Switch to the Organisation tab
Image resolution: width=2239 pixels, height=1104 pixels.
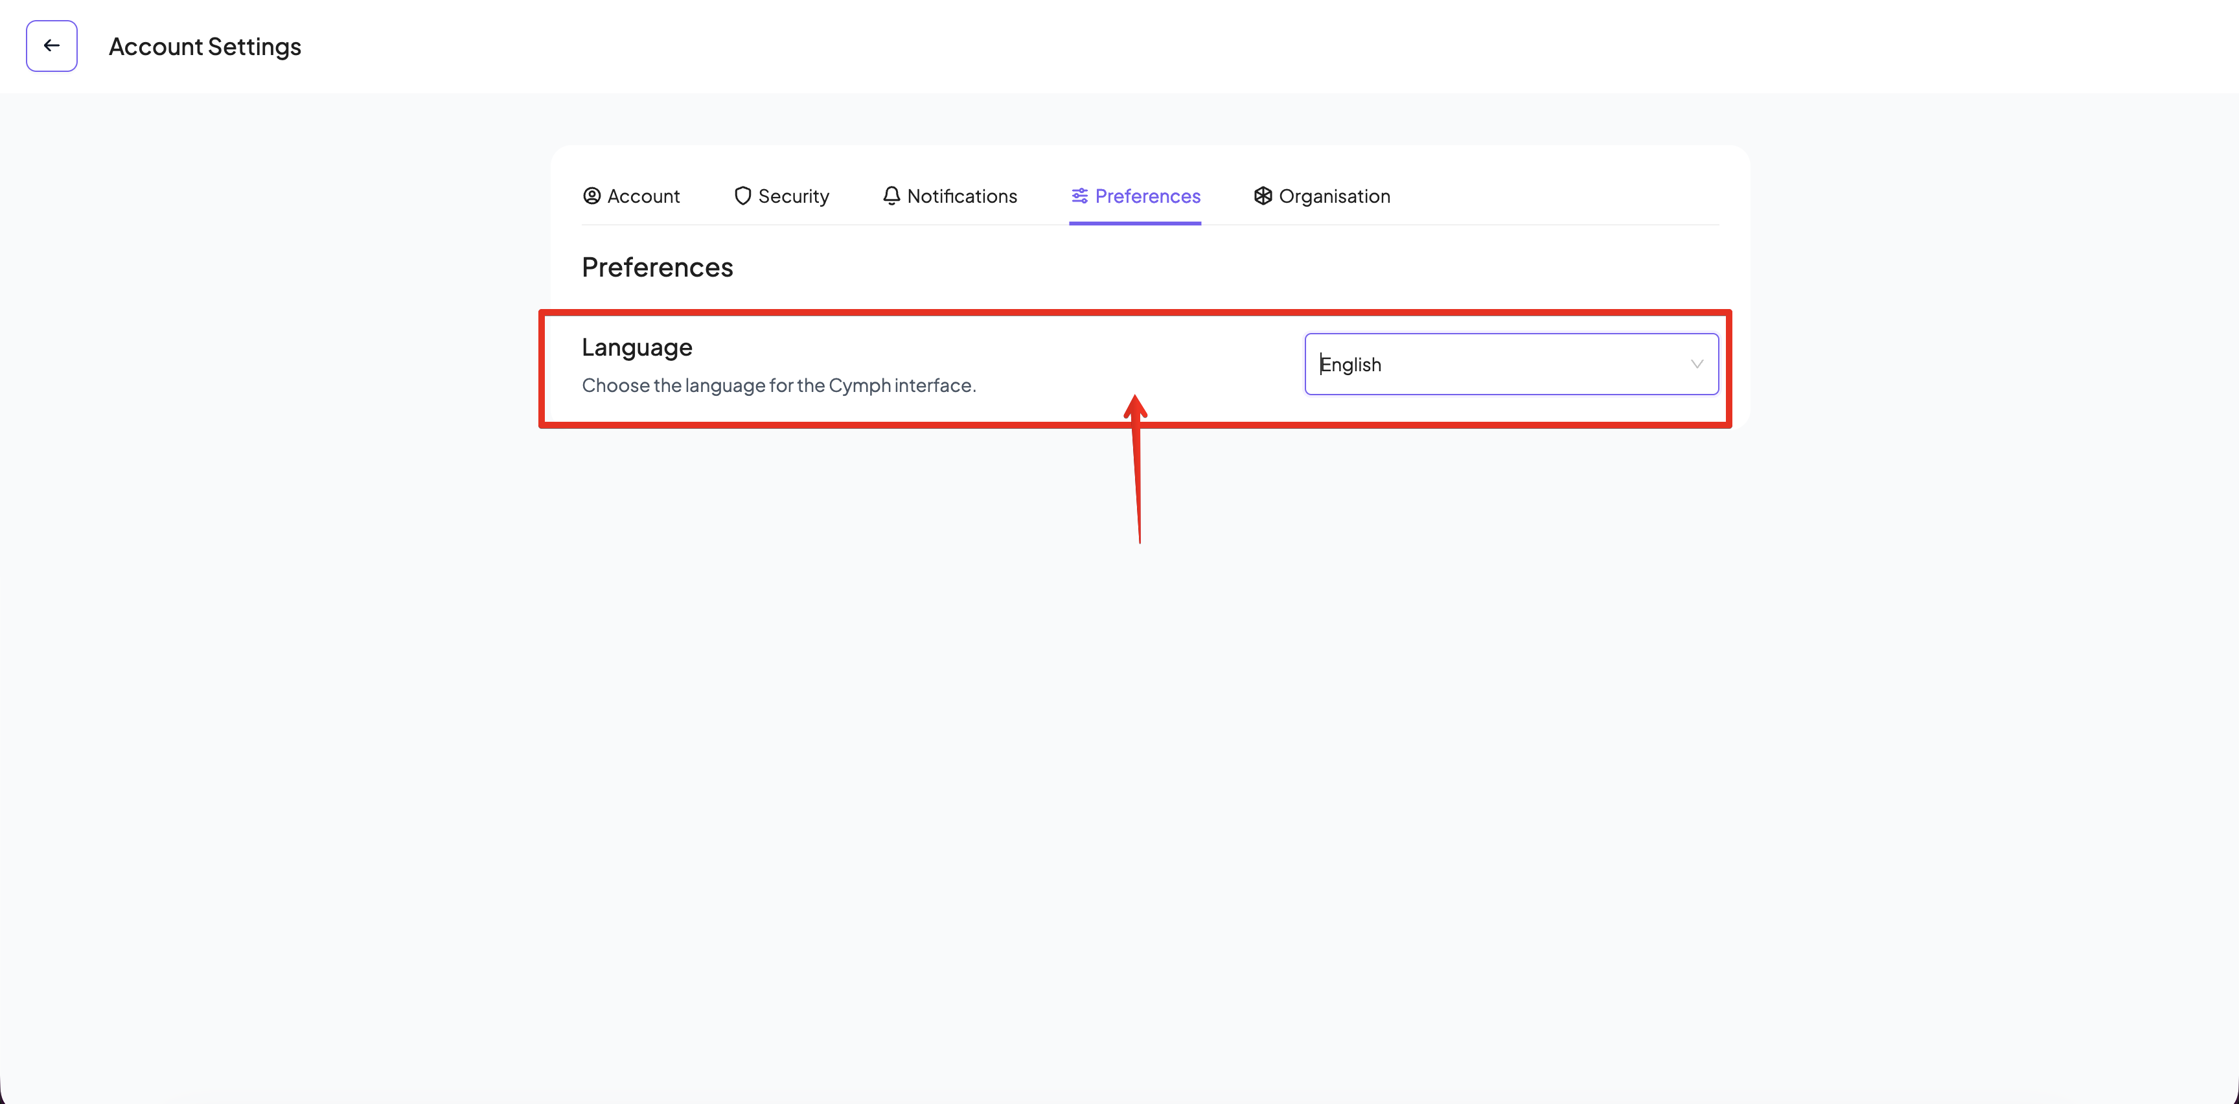1334,196
